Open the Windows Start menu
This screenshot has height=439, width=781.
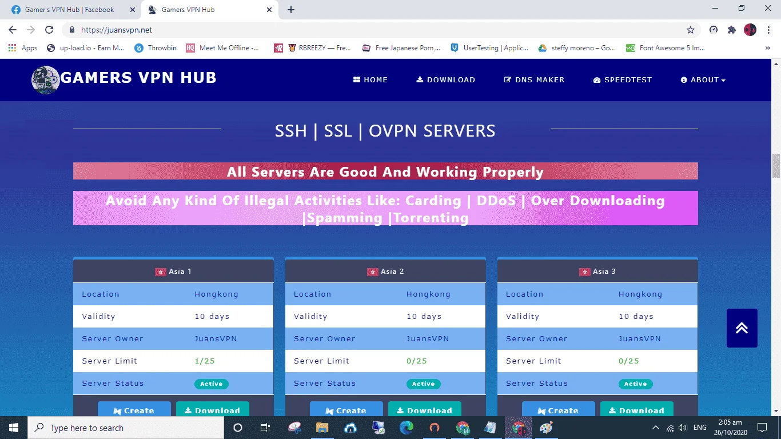pyautogui.click(x=14, y=428)
